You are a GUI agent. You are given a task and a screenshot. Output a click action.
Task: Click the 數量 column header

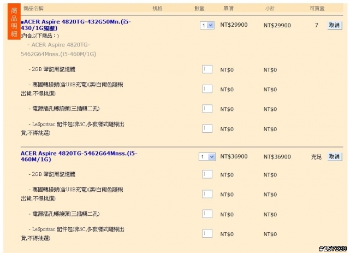199,9
